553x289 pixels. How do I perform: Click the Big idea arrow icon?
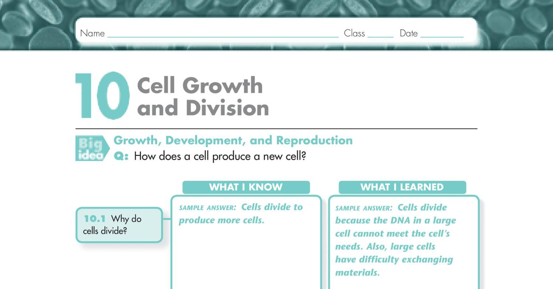(92, 148)
